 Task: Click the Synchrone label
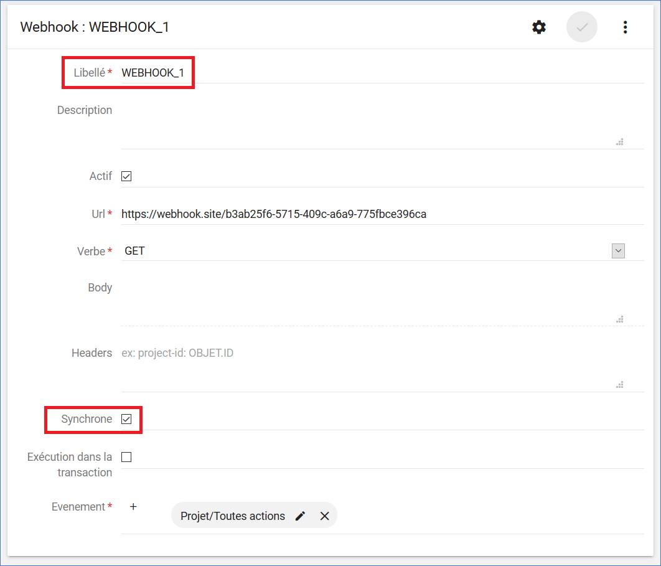click(x=87, y=419)
